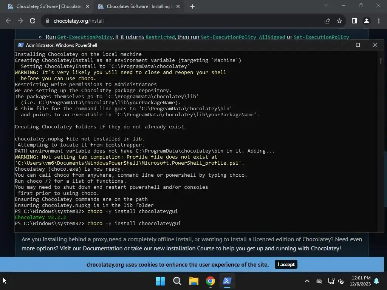Click 'Chocolatey v2.2.2' output line
This screenshot has height=290, width=387.
point(40,217)
